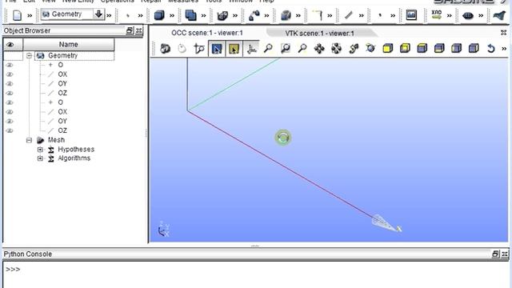Switch to Bottom view with the fourth cube icon
Image resolution: width=512 pixels, height=288 pixels.
coord(439,49)
